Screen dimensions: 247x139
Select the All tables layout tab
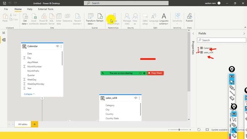pyautogui.click(x=23, y=124)
